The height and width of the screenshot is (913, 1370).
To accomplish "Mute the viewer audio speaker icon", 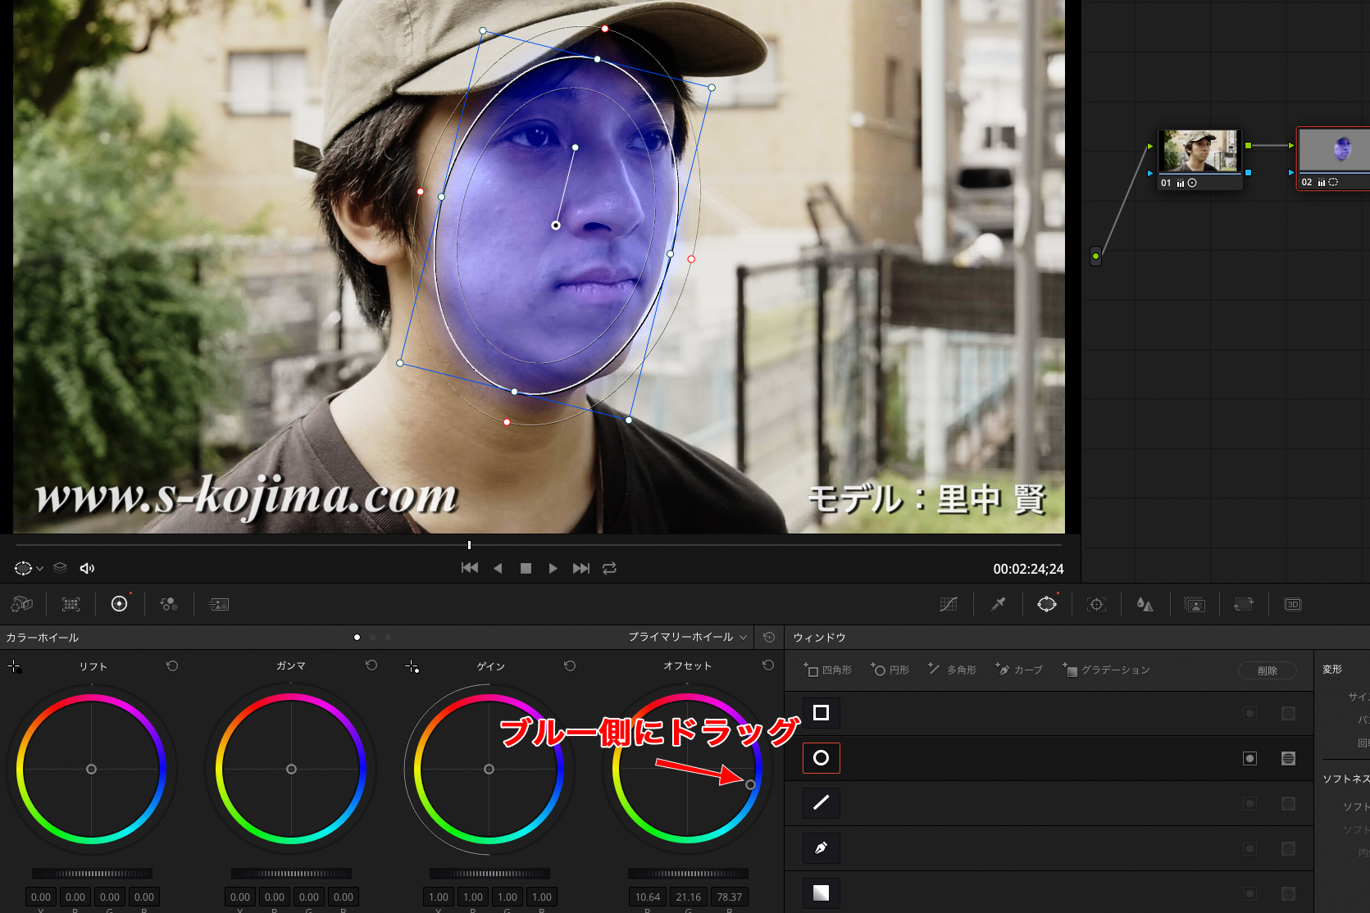I will 87,568.
